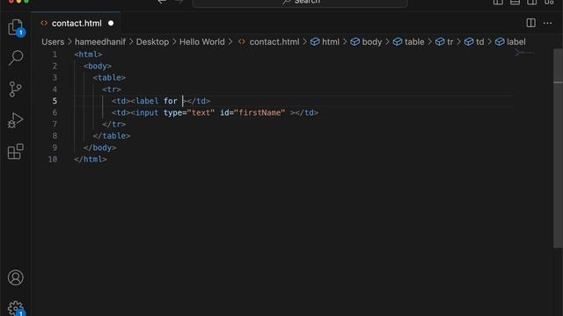Select Users in the breadcrumb path
This screenshot has width=563, height=316.
[53, 42]
